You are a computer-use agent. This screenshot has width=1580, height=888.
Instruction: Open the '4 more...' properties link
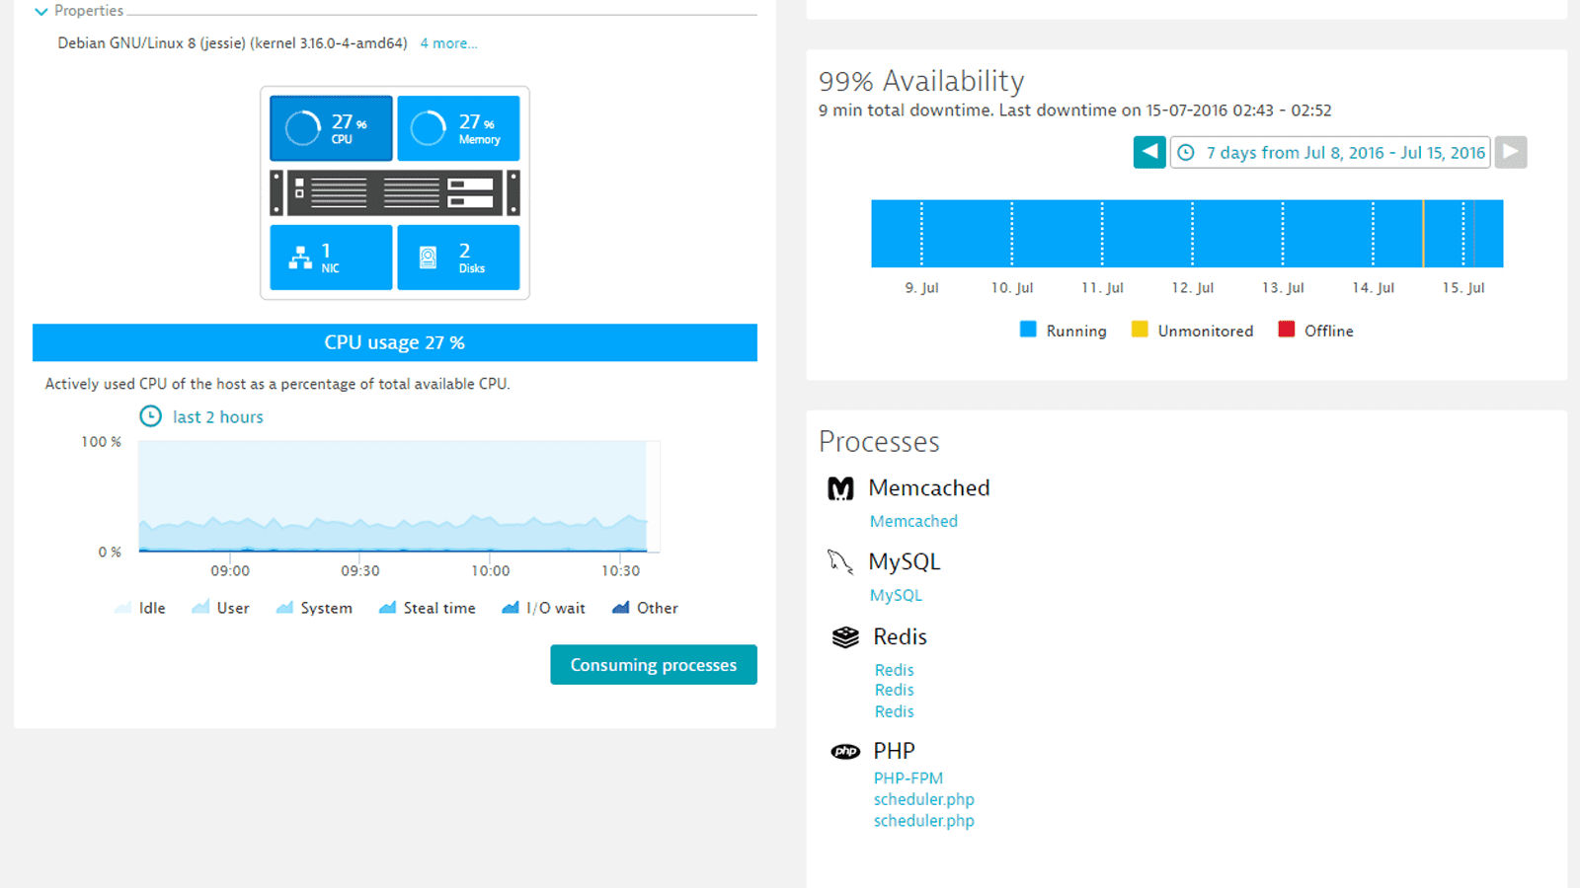pos(448,43)
